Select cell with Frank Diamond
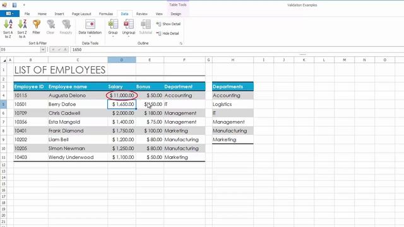 pyautogui.click(x=78, y=131)
